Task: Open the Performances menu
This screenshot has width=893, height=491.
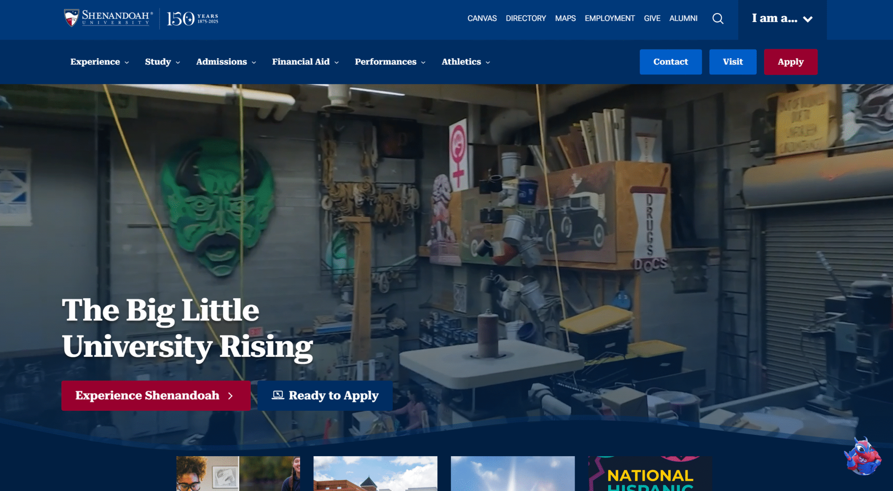Action: 390,62
